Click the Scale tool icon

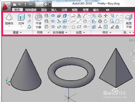click(x=106, y=27)
